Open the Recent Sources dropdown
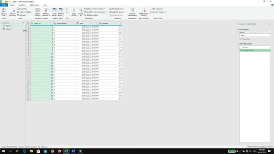 [x=158, y=12]
